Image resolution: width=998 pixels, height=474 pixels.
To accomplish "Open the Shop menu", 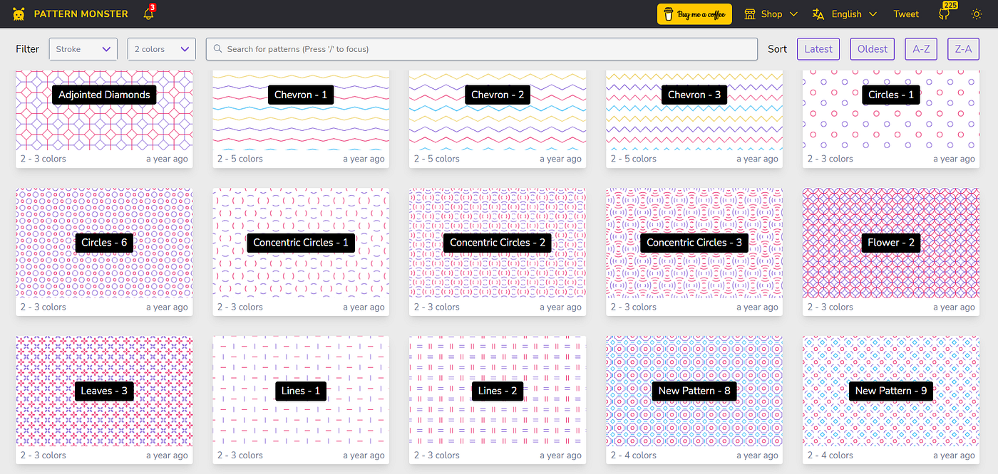I will [x=771, y=14].
